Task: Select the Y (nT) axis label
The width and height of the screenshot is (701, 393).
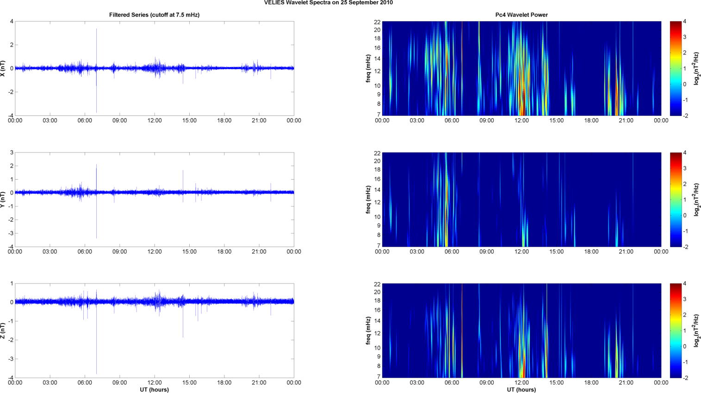Action: [x=3, y=200]
